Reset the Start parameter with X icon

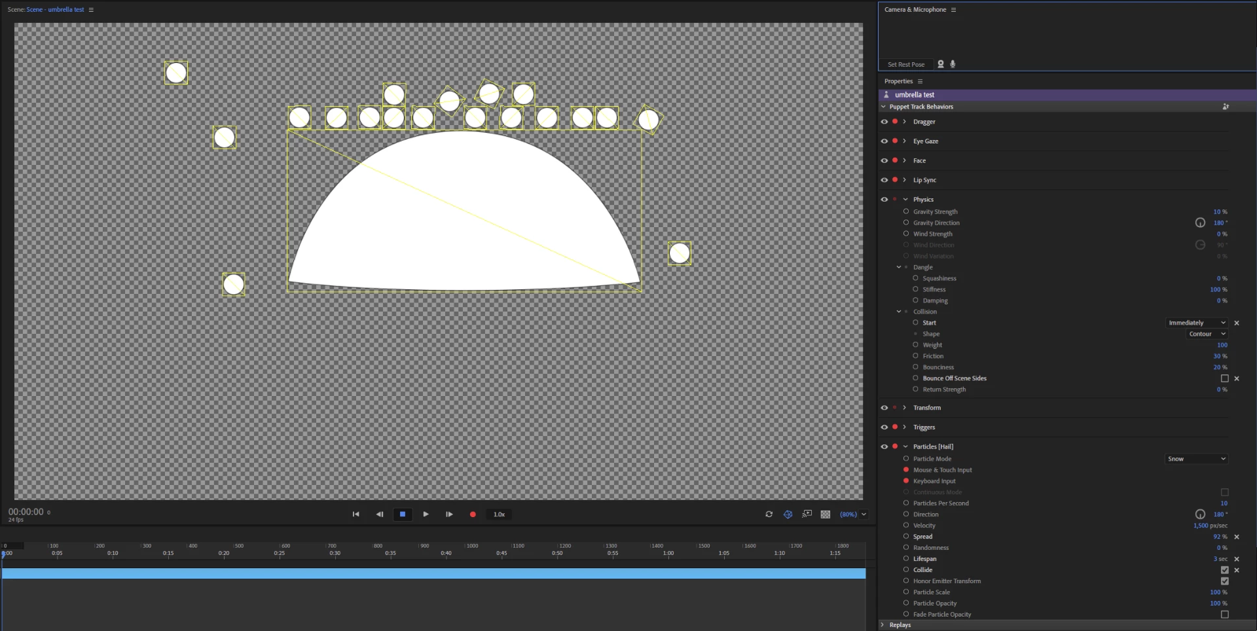(1237, 323)
